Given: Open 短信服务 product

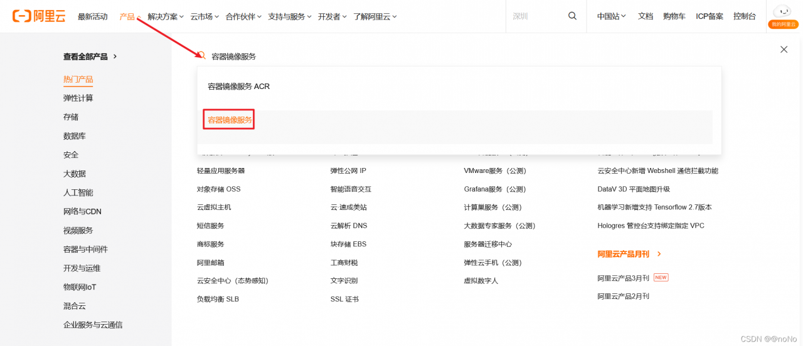Looking at the screenshot, I should pos(211,226).
